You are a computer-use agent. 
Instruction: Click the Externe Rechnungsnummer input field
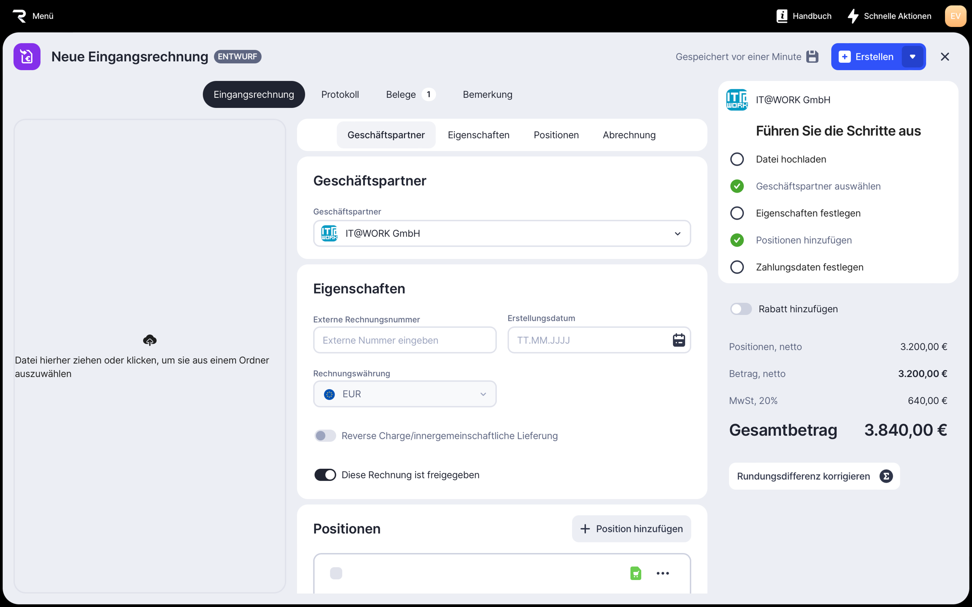tap(404, 340)
